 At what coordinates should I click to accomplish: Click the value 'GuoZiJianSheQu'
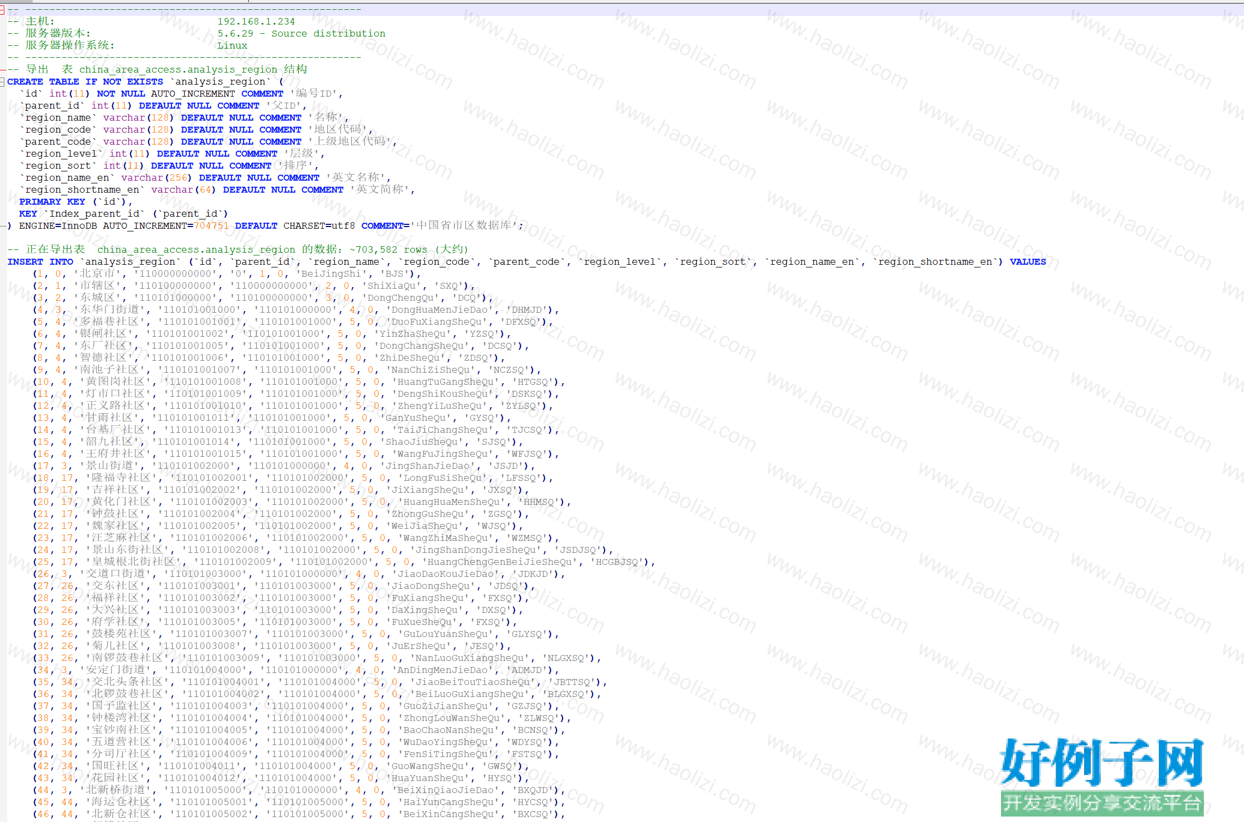click(x=446, y=706)
